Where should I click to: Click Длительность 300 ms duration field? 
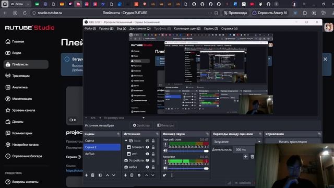(244, 150)
